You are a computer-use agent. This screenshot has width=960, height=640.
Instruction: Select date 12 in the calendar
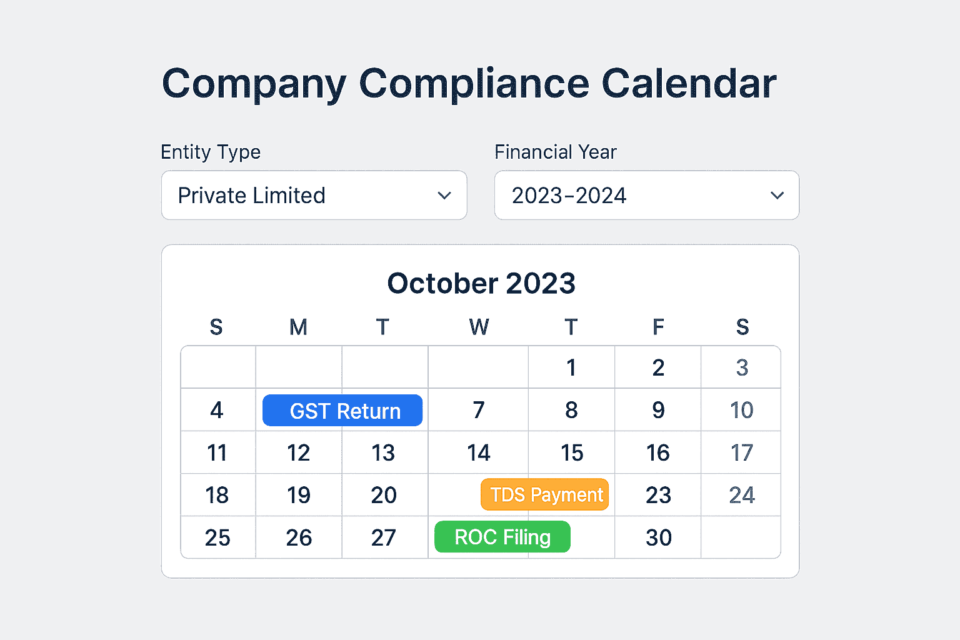(x=299, y=452)
